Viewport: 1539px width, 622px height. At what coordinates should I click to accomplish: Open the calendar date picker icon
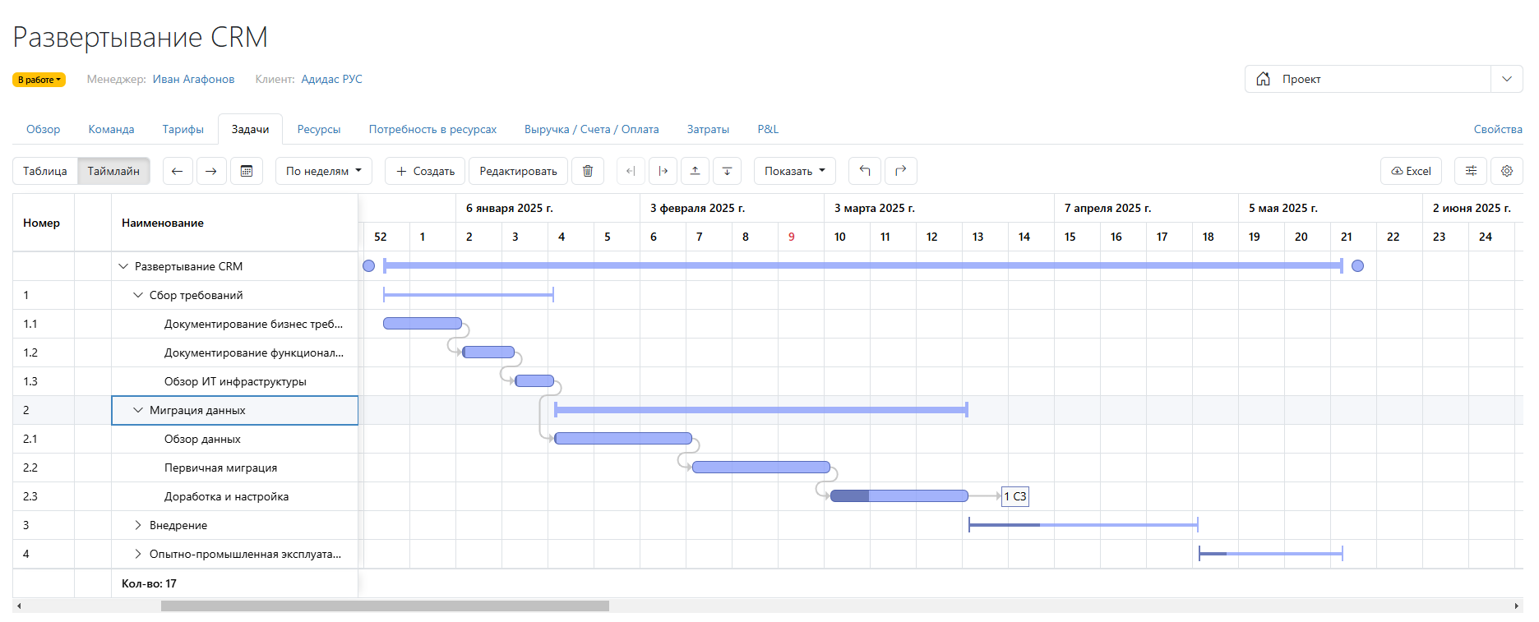[246, 171]
